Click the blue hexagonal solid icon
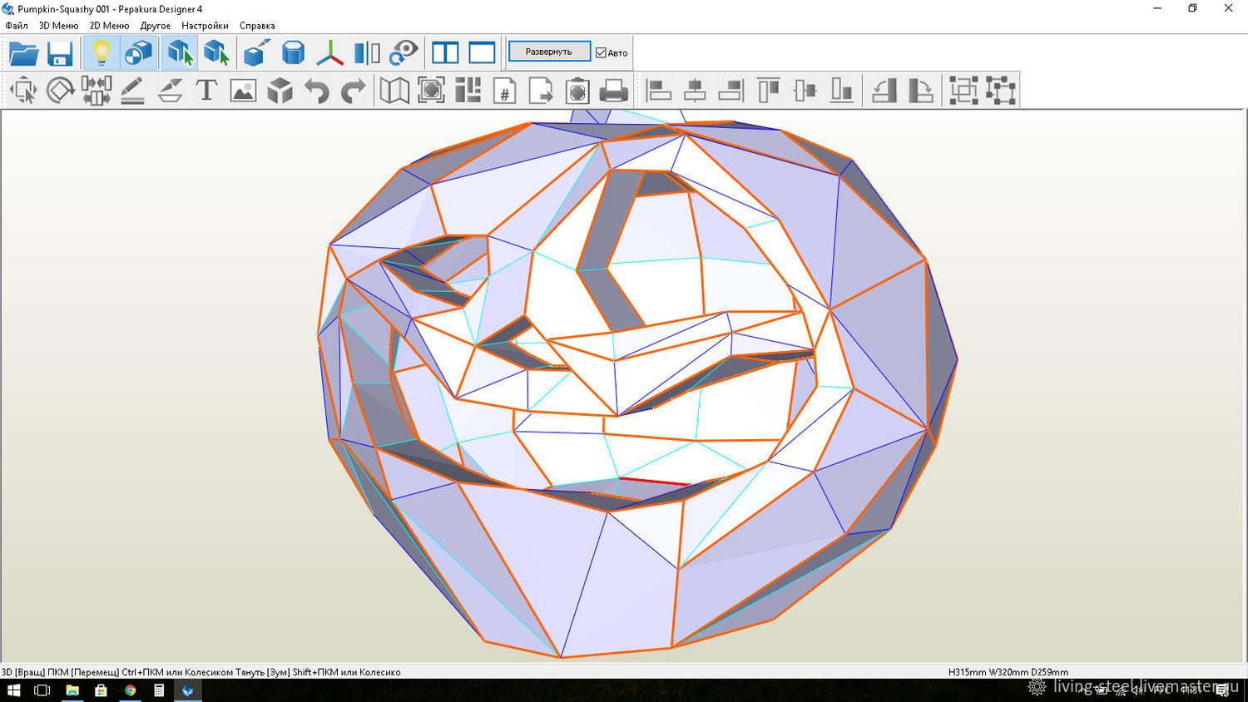Screen dimensions: 1248x702 click(293, 53)
